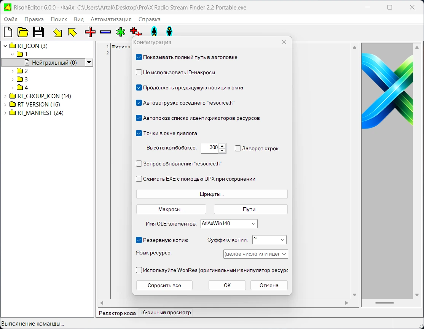424x329 pixels.
Task: Expand folder 2 in the tree
Action: click(12, 71)
